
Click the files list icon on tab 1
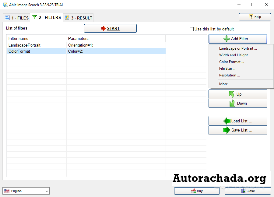7,18
